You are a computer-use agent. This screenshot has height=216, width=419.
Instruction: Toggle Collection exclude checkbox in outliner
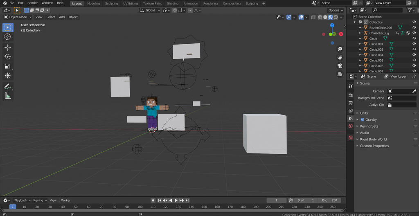coord(360,22)
